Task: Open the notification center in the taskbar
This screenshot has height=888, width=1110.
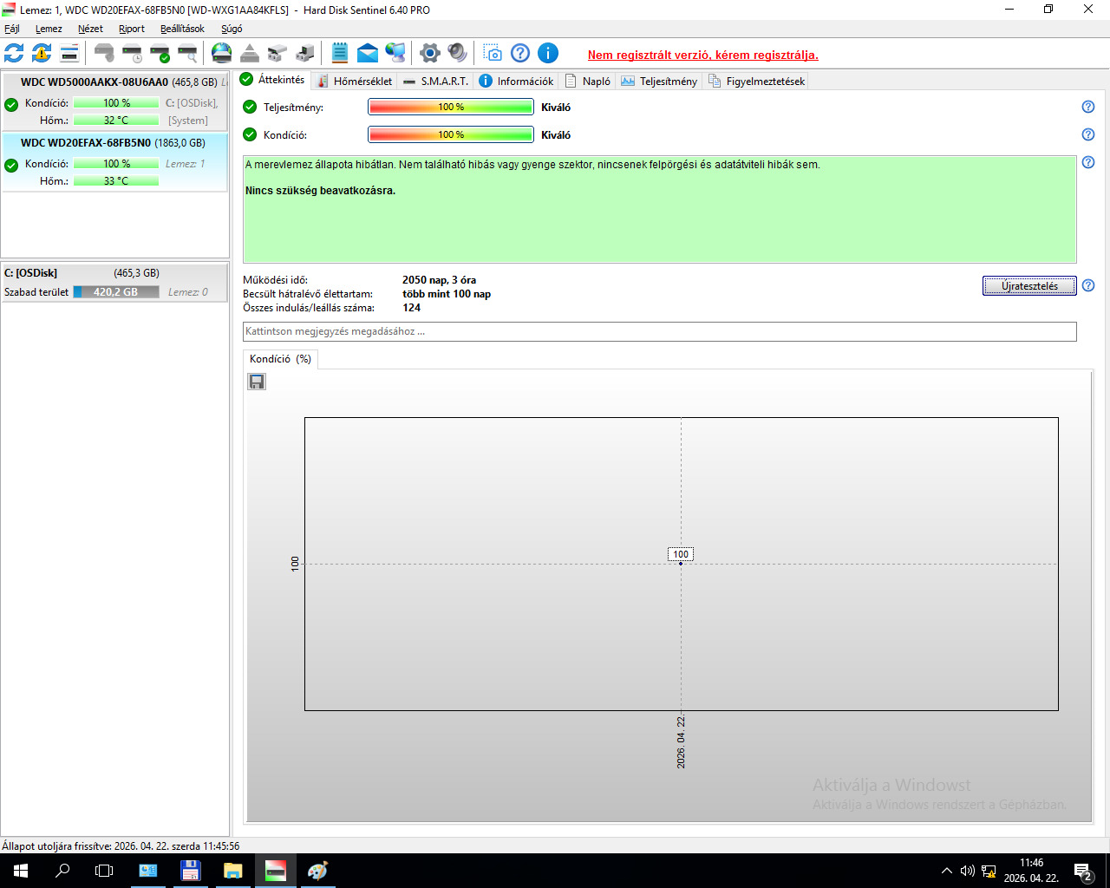Action: 1082,871
